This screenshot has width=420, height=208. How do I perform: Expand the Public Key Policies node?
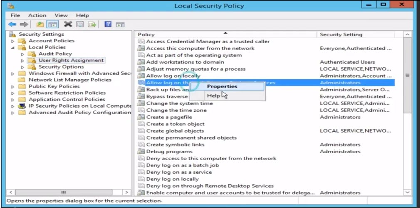[12, 87]
